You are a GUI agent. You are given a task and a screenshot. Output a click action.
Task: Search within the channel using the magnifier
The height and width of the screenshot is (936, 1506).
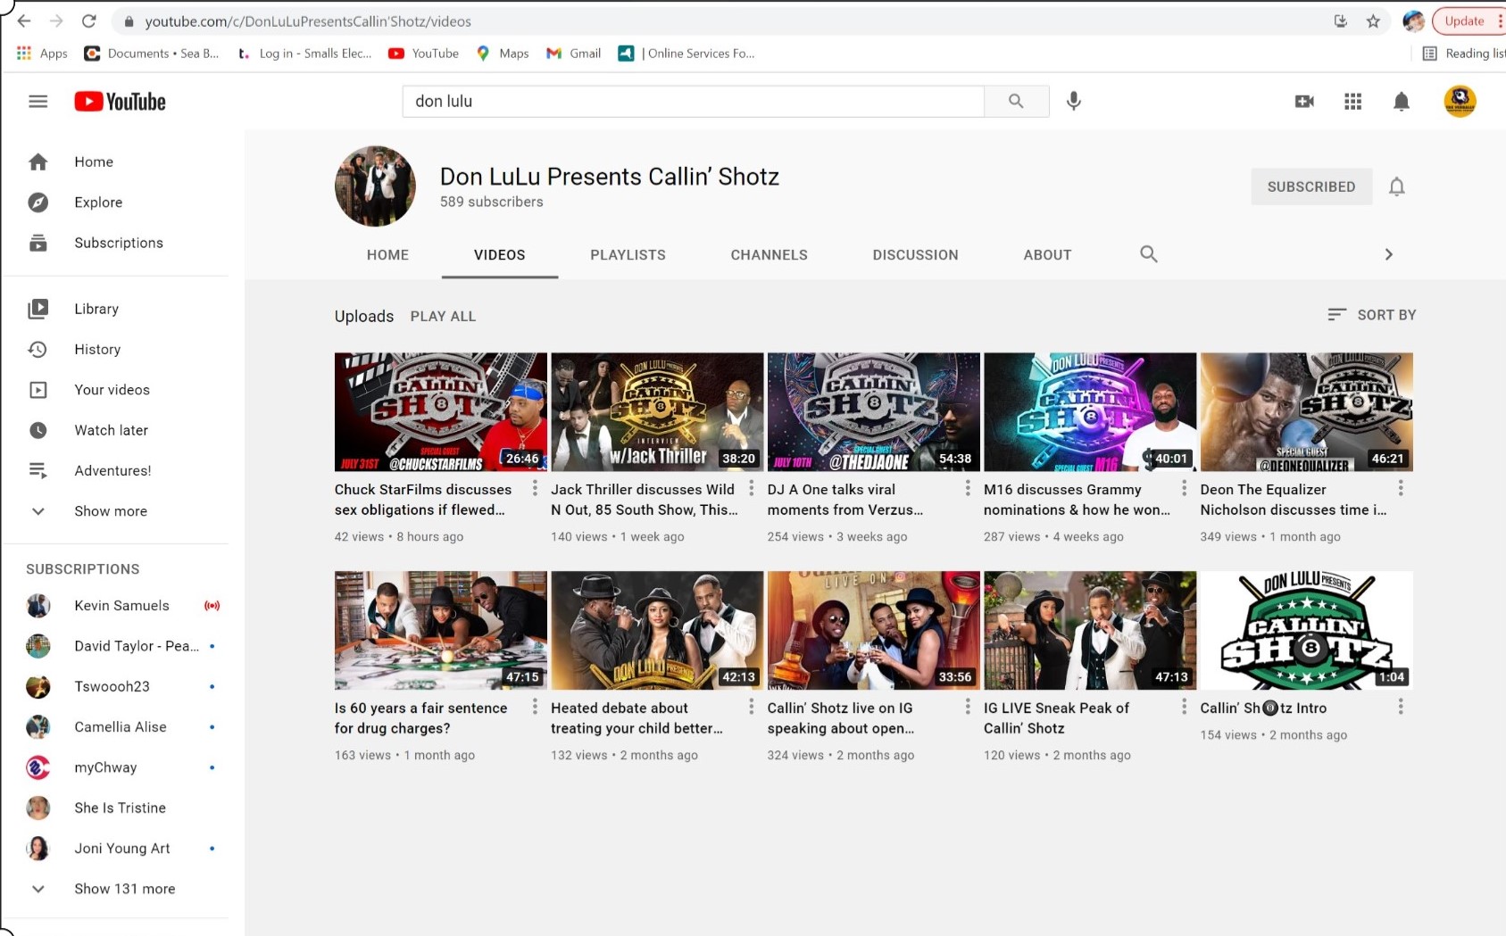(x=1149, y=254)
